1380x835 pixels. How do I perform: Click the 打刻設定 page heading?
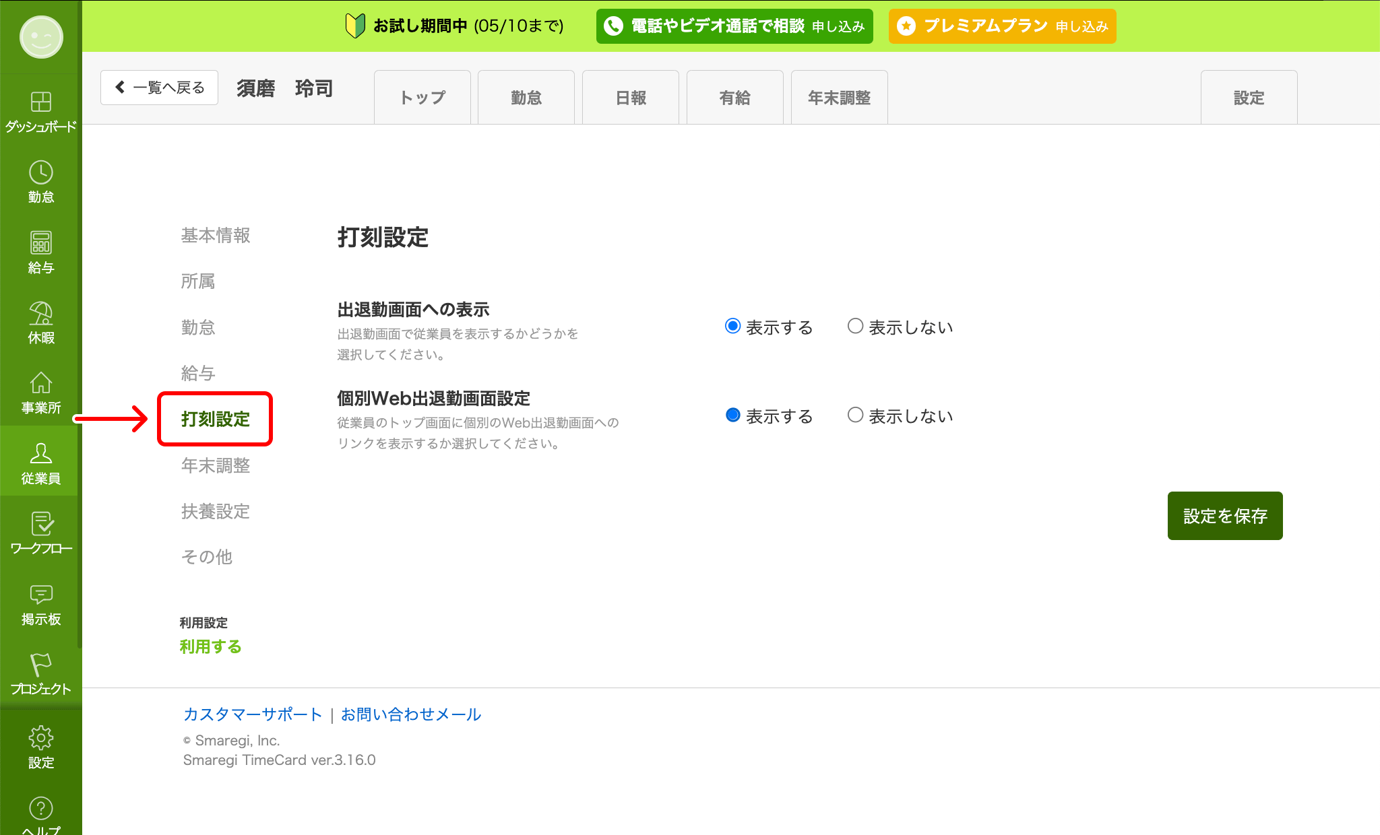coord(383,238)
